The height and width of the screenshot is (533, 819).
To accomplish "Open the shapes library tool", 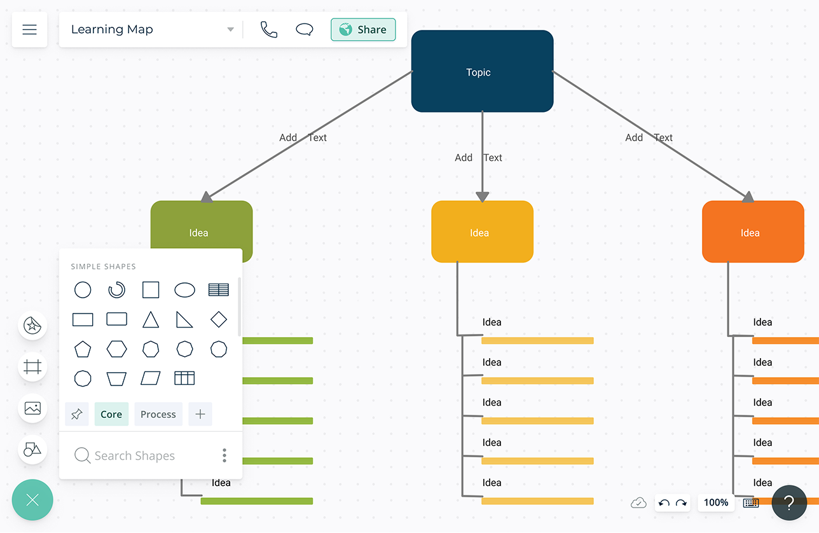I will pos(32,450).
